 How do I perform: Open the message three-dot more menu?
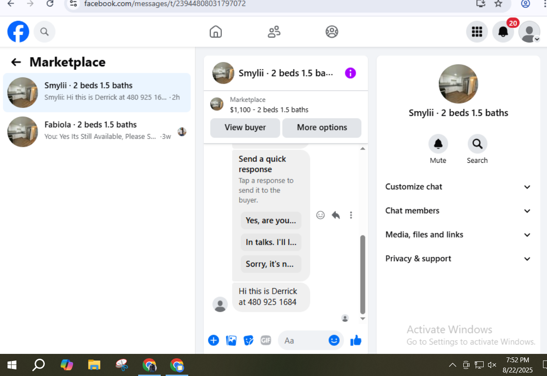(x=351, y=215)
